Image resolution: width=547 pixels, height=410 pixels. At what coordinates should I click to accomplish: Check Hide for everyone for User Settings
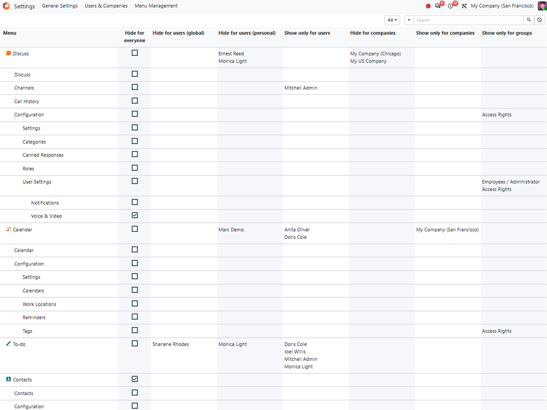point(135,181)
